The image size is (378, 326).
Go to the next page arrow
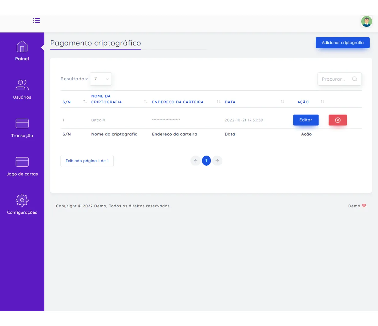(217, 161)
